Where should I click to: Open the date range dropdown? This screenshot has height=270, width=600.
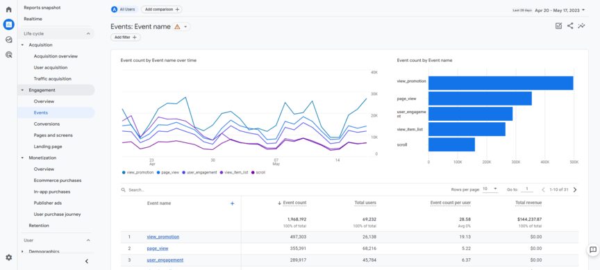[x=560, y=10]
